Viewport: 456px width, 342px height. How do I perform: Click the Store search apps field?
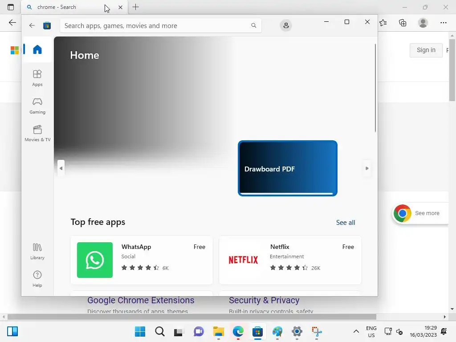click(160, 25)
